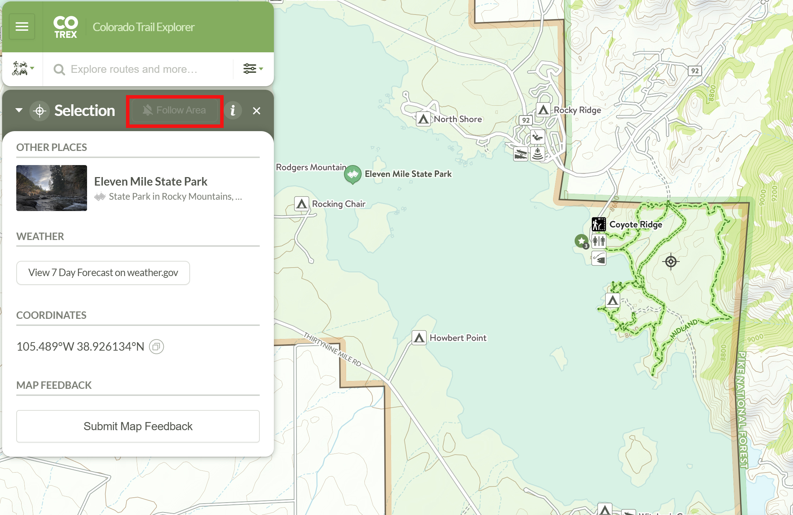This screenshot has height=515, width=793.
Task: Select the coordinates text 105.489°W 38.926134°N
Action: click(x=80, y=347)
